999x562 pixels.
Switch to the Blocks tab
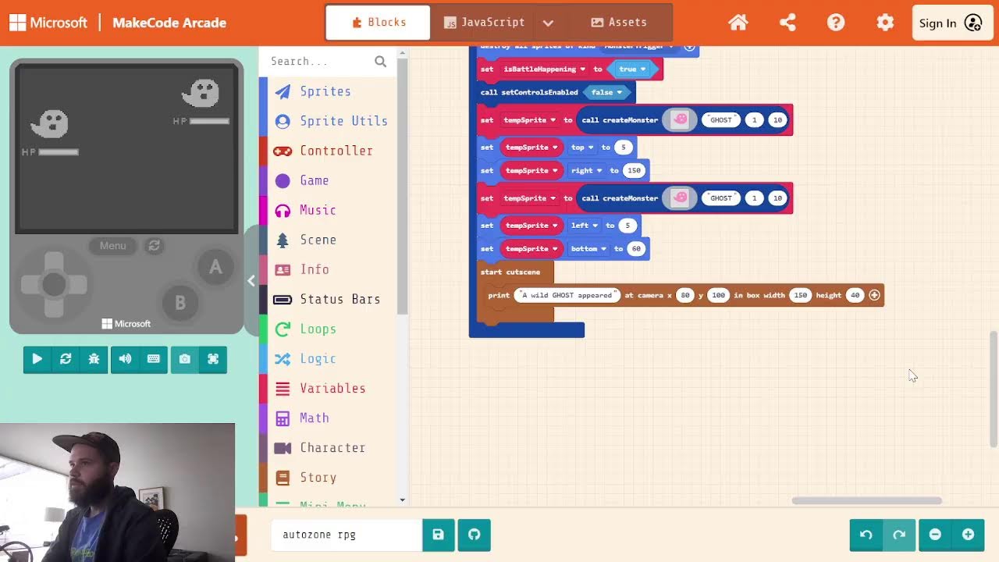[x=379, y=23]
